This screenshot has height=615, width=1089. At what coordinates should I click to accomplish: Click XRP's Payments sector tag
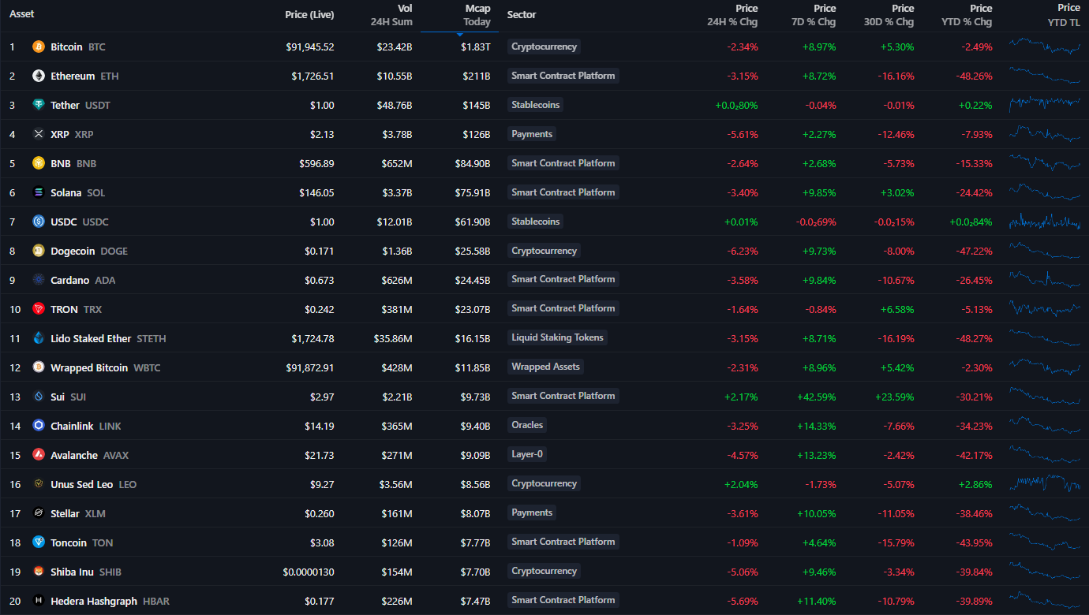[532, 134]
